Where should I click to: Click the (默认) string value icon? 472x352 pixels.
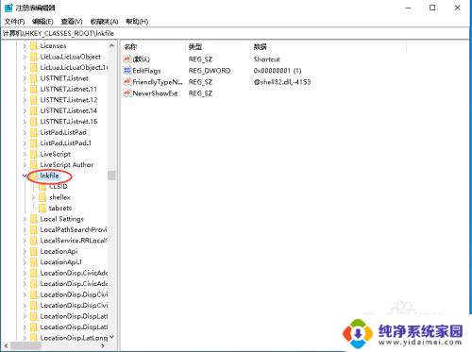[x=127, y=59]
